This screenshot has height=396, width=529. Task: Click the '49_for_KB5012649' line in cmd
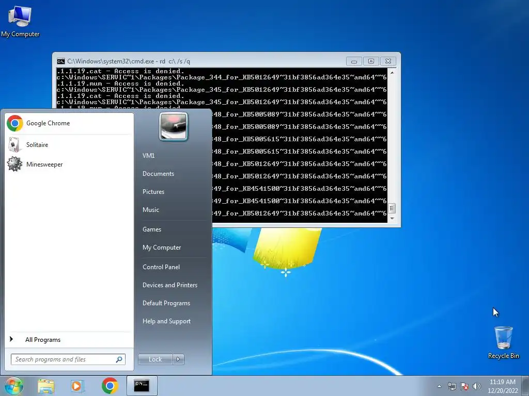click(x=300, y=213)
